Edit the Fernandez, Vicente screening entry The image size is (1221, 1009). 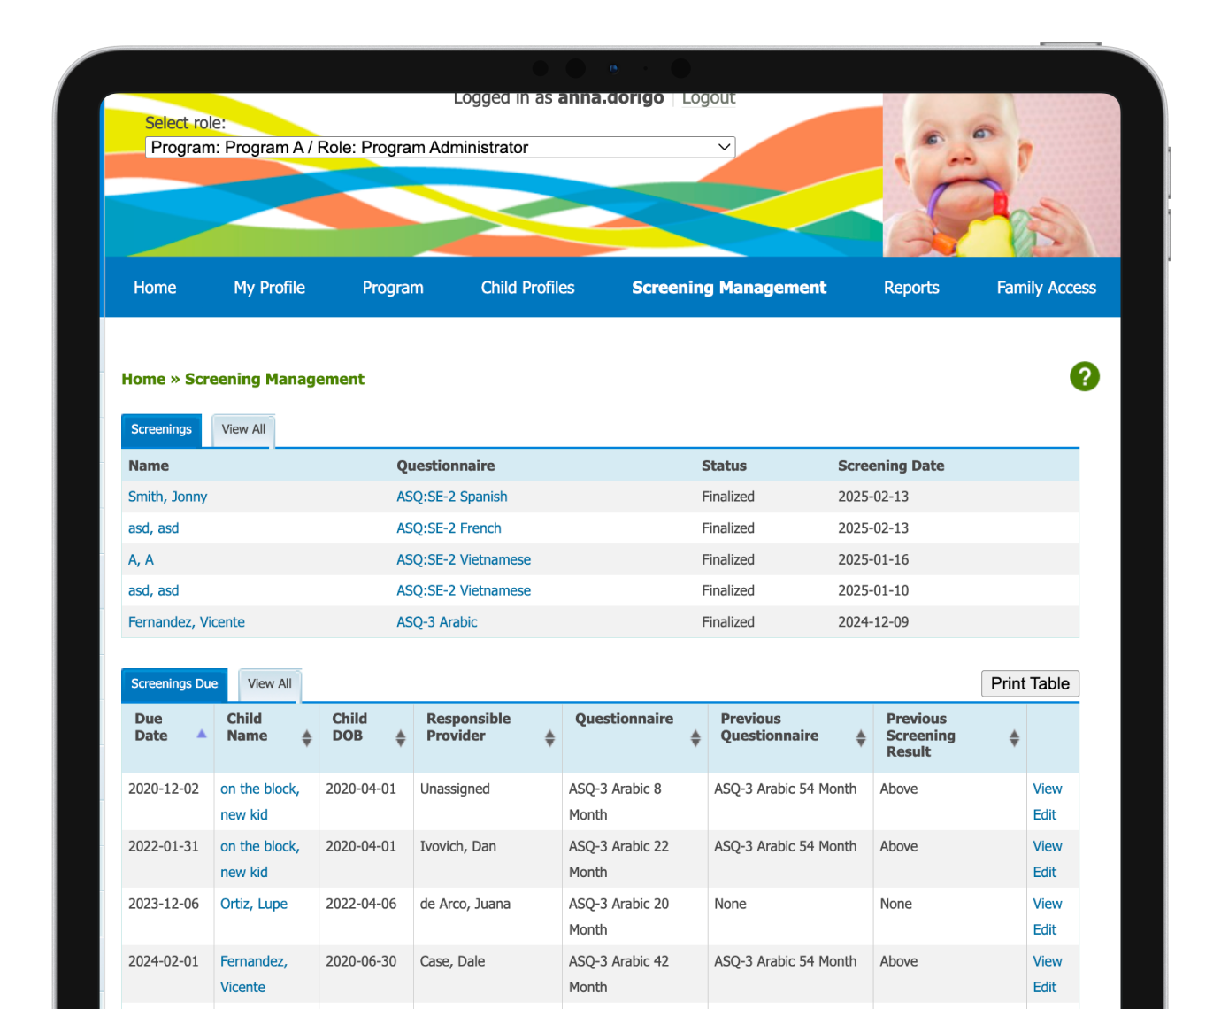[x=1044, y=987]
